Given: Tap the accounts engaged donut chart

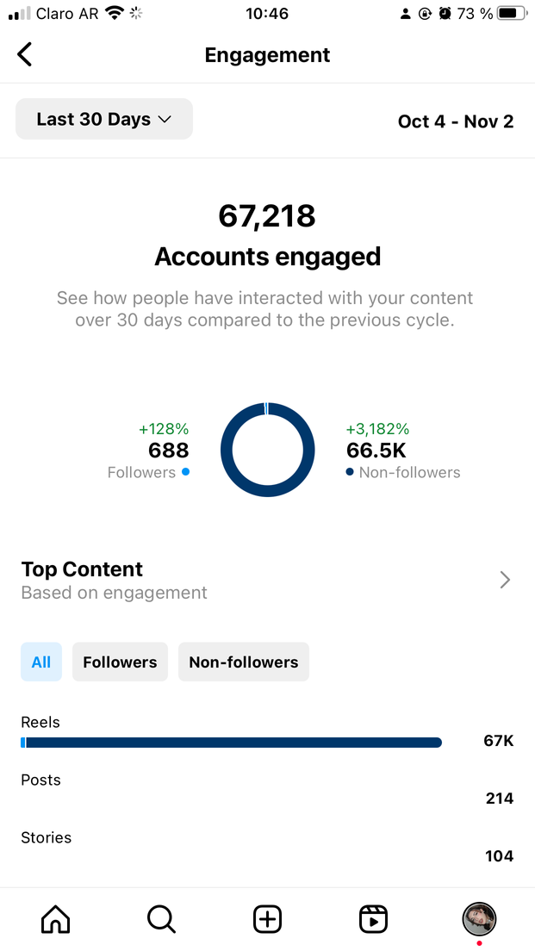Looking at the screenshot, I should (x=267, y=450).
